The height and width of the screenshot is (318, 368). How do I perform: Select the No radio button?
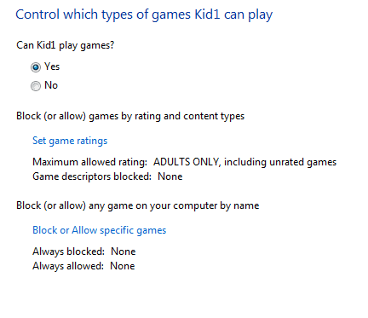click(36, 86)
